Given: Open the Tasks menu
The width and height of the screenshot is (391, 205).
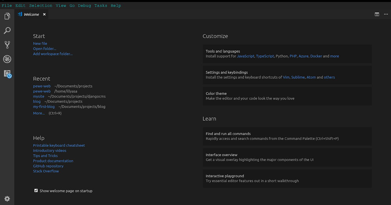Looking at the screenshot, I should (101, 6).
